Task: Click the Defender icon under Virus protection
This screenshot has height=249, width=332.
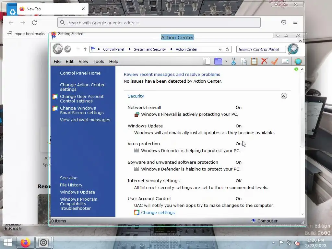Action: pos(136,150)
